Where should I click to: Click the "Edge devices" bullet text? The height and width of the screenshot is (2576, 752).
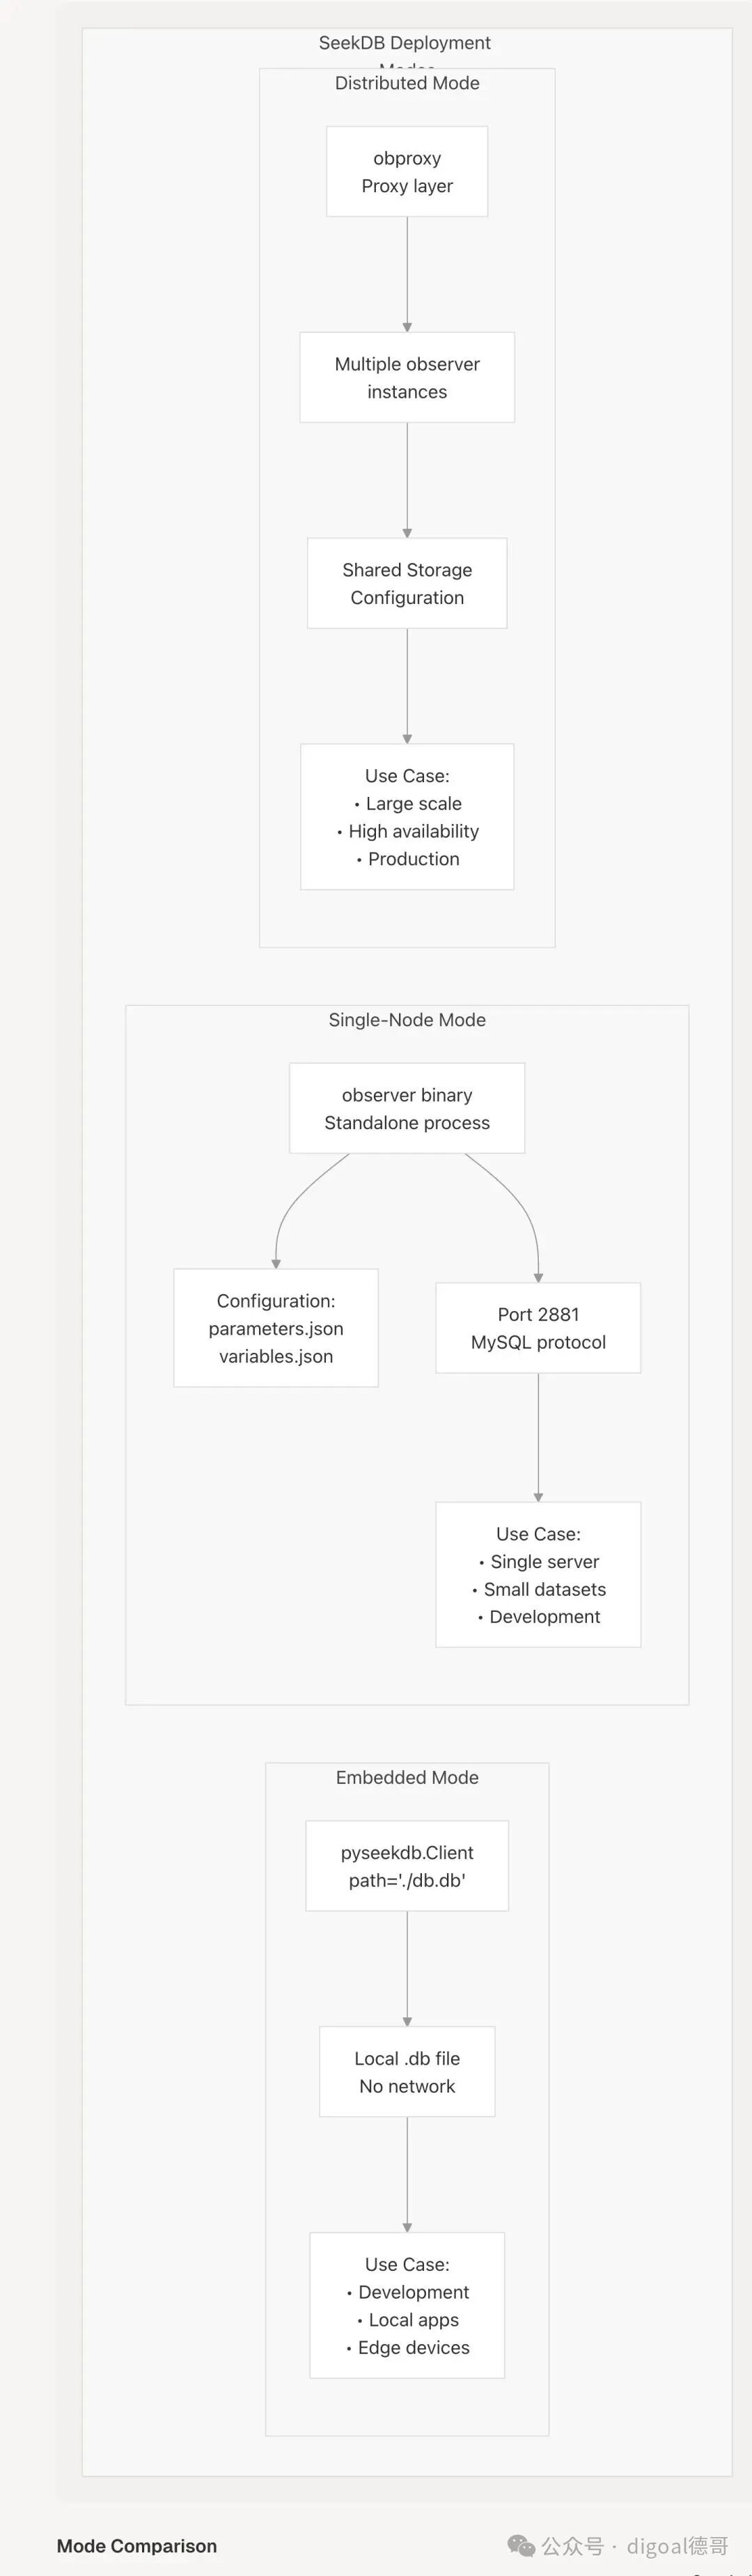[414, 2347]
